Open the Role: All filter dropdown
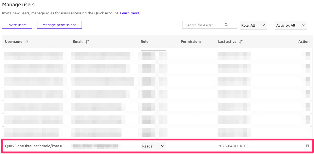The width and height of the screenshot is (314, 154). click(253, 25)
